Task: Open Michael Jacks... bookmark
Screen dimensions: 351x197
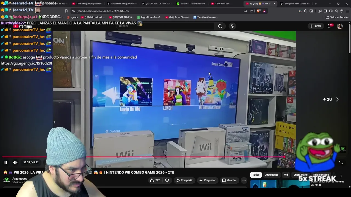Action: (93, 17)
